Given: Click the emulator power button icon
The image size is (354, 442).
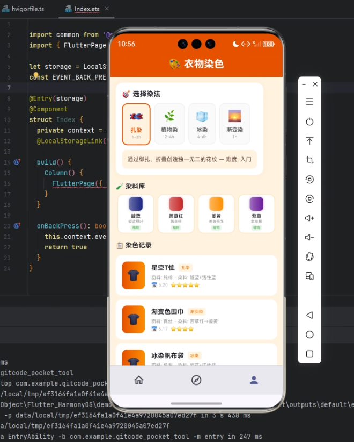Looking at the screenshot, I should (x=309, y=122).
